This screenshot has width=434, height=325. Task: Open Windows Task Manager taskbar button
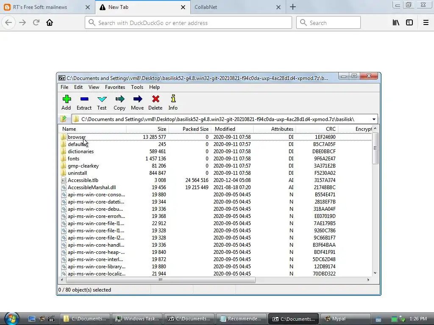137,319
